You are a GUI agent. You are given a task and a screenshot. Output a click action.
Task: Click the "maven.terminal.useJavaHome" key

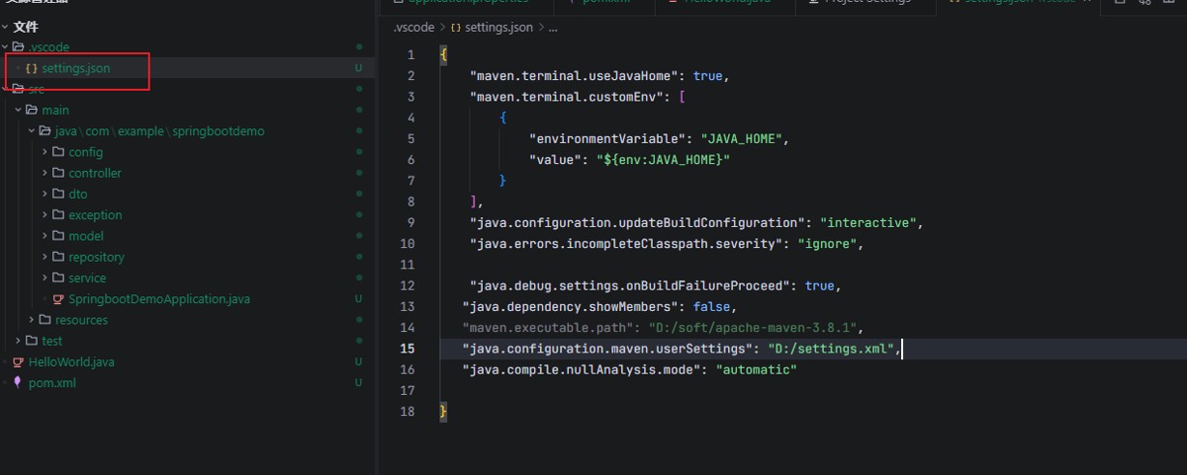(x=573, y=76)
